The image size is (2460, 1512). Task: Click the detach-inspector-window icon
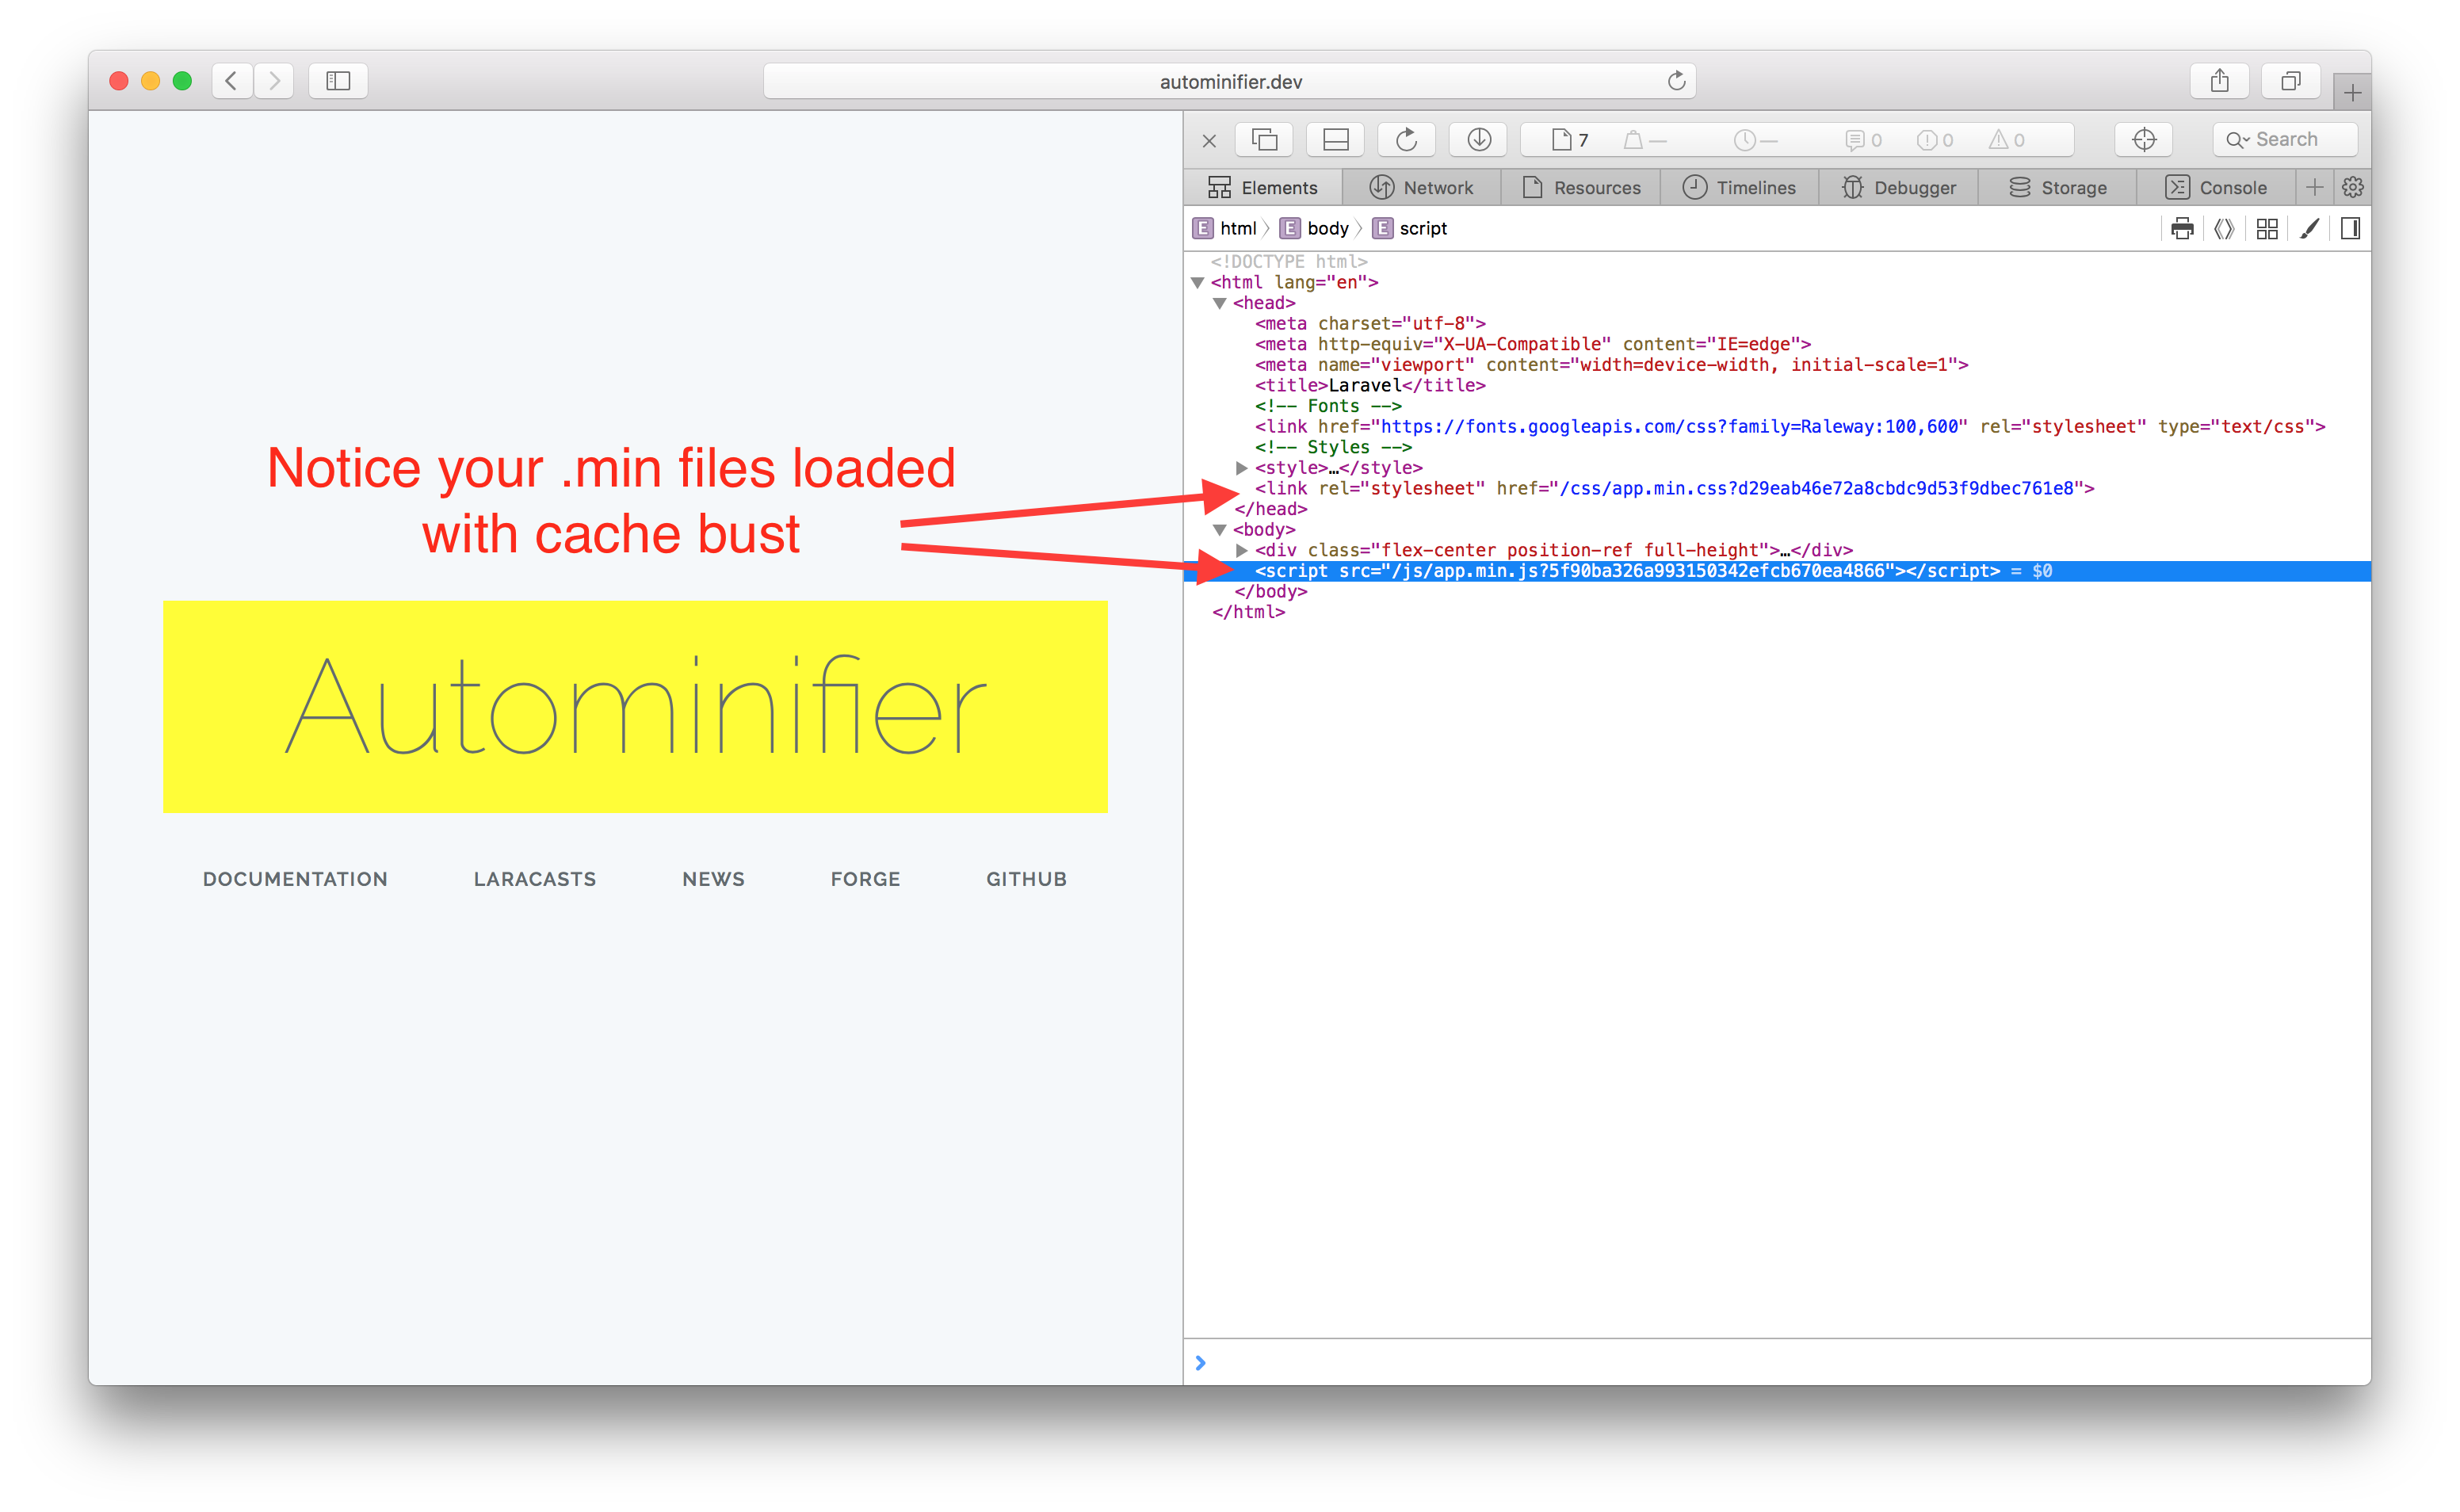click(1264, 139)
